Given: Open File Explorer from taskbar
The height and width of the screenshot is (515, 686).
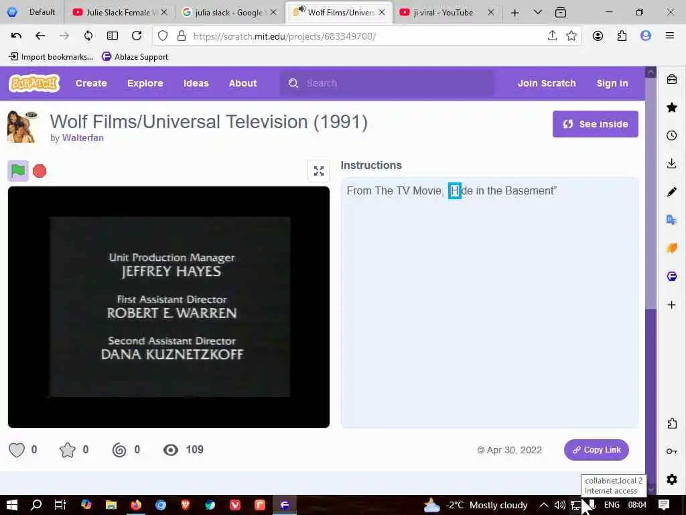Looking at the screenshot, I should click(111, 505).
